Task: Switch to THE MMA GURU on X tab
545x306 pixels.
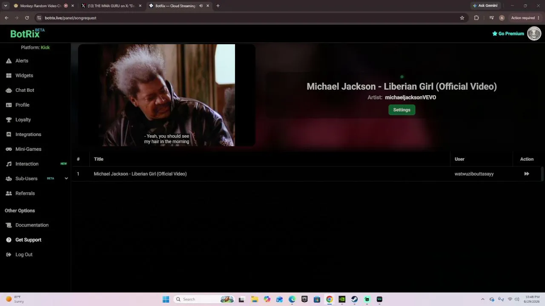Action: (111, 6)
